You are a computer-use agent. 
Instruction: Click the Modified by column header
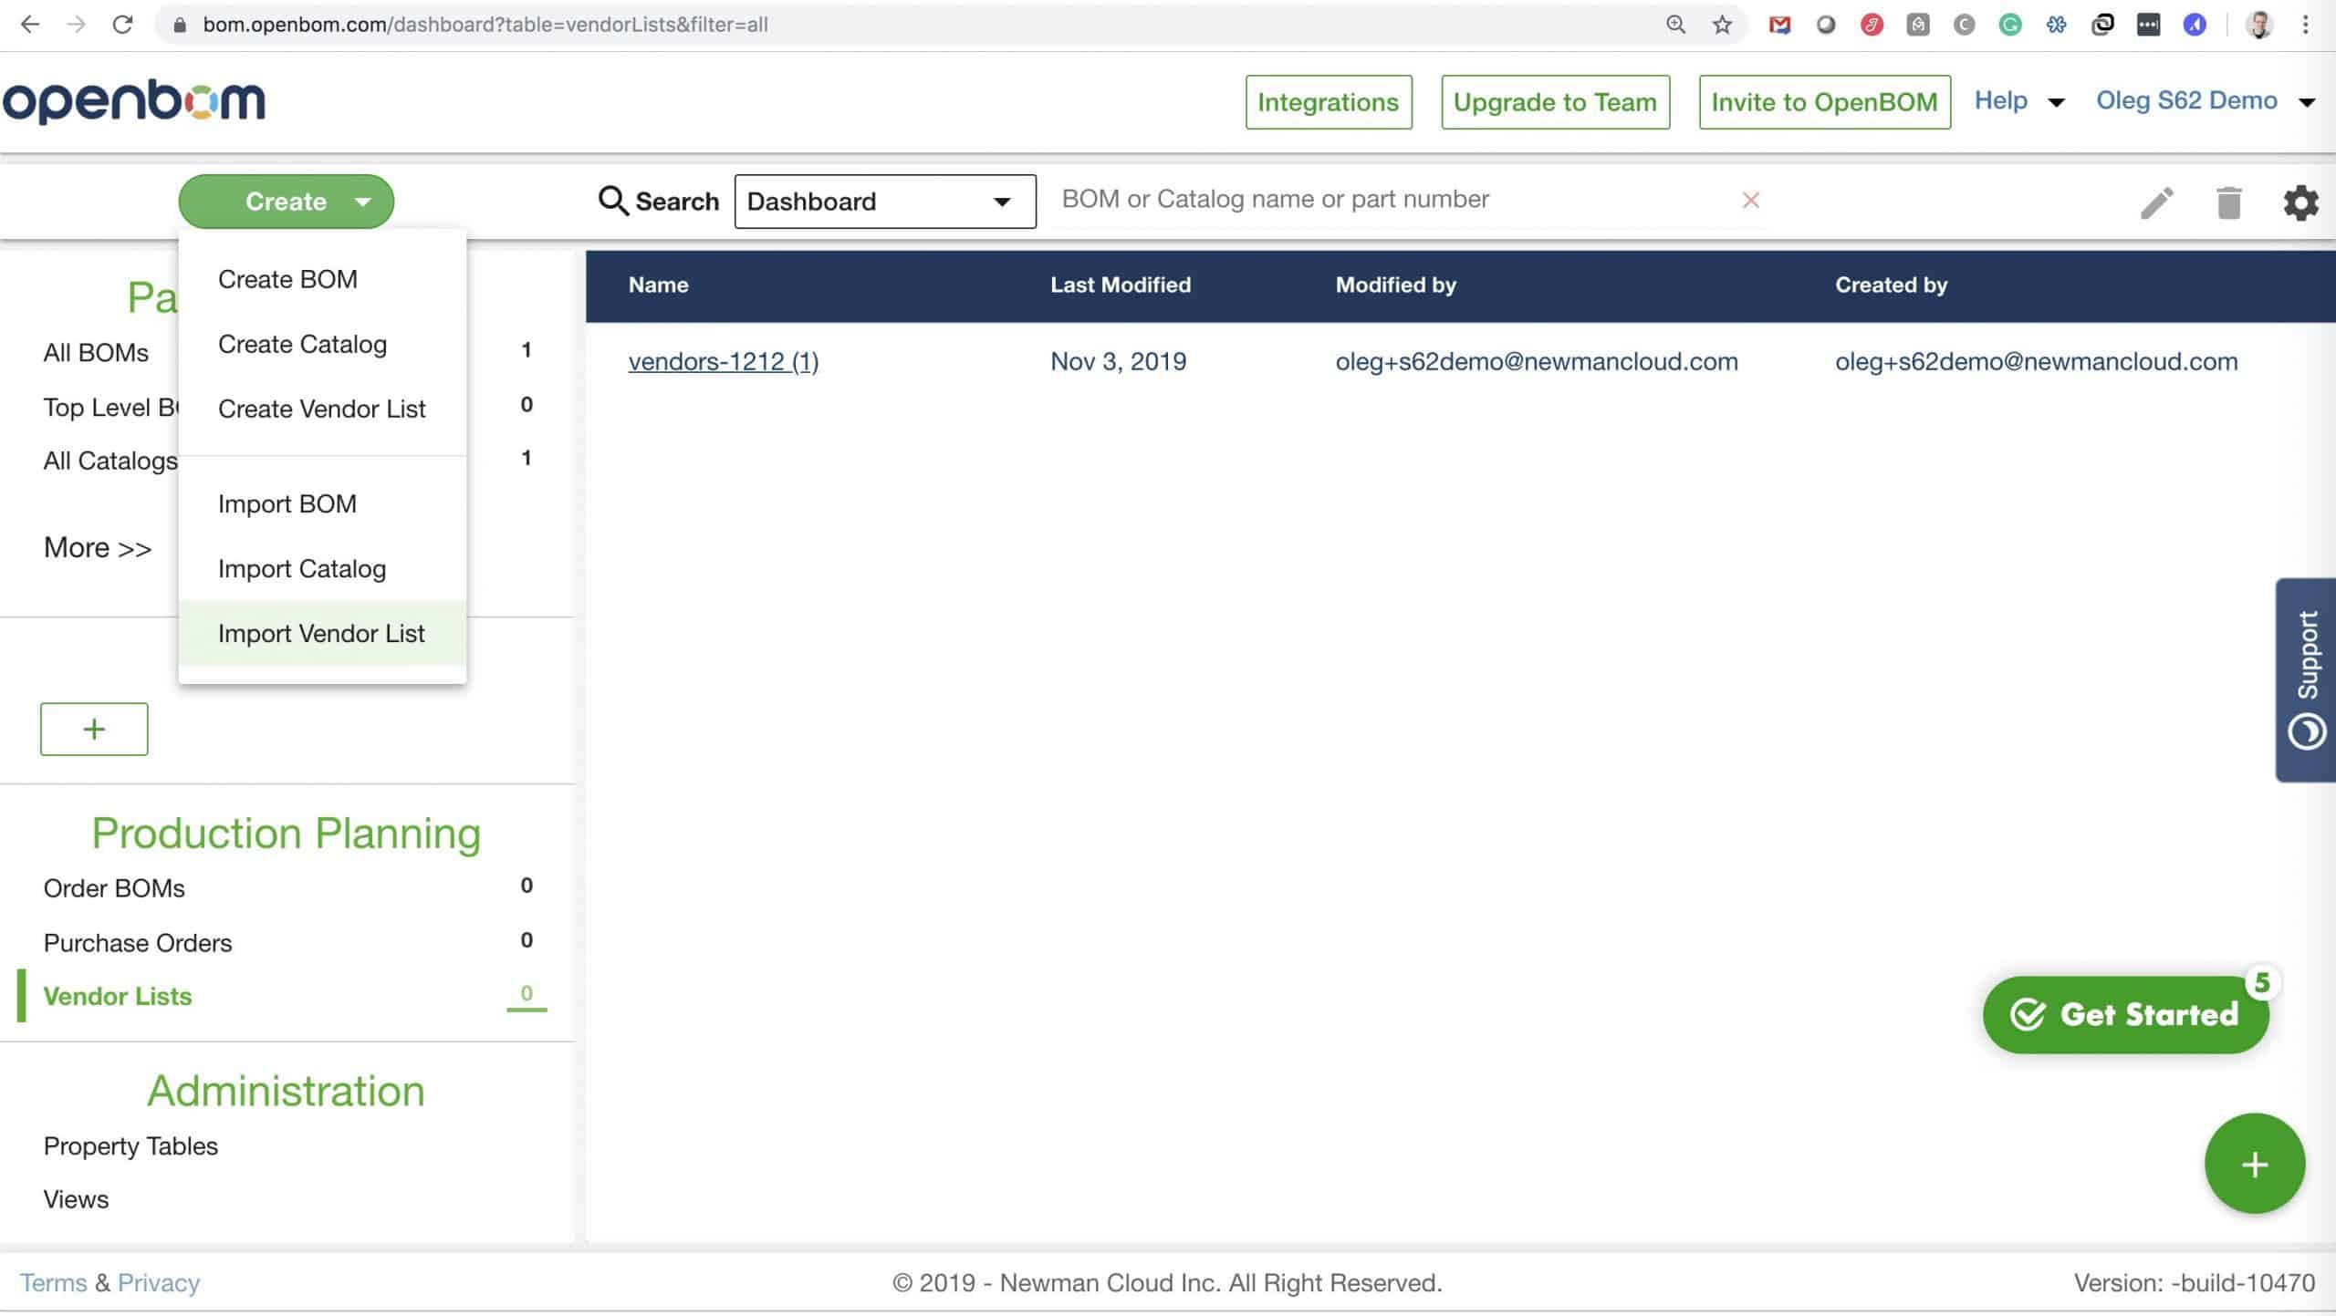1396,285
